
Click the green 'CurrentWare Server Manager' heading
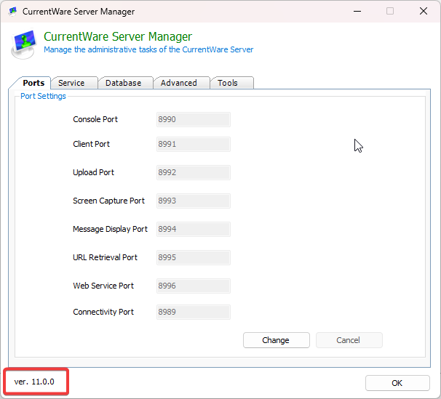(118, 37)
